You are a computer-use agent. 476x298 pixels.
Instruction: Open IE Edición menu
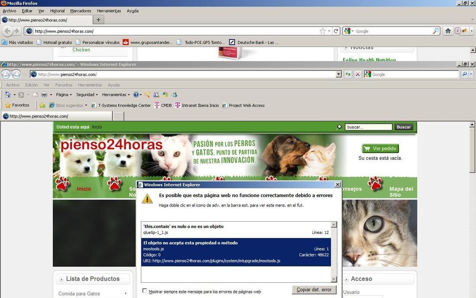coord(32,85)
